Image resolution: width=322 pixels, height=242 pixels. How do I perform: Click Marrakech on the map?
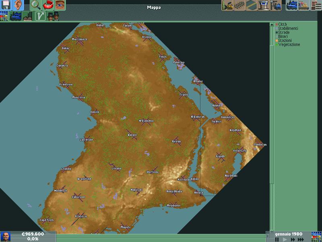point(79,39)
